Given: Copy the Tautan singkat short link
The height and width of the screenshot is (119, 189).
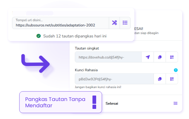Looking at the screenshot, I should click(x=160, y=57).
